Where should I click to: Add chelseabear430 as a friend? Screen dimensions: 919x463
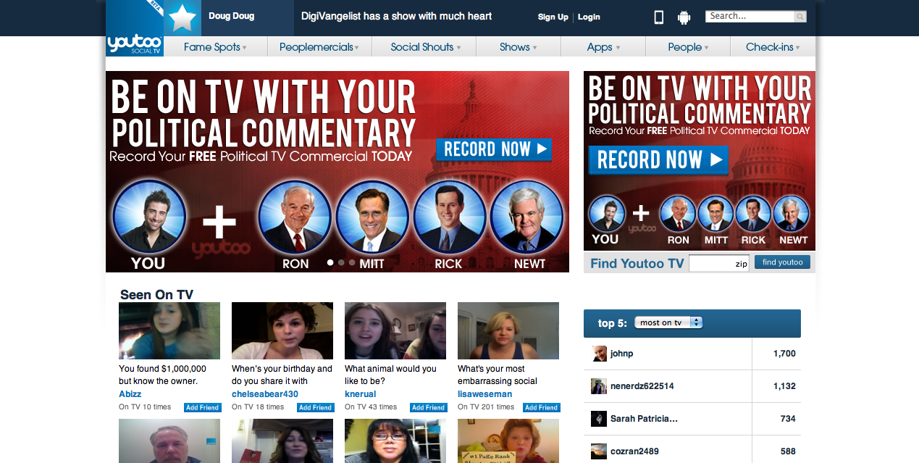315,407
